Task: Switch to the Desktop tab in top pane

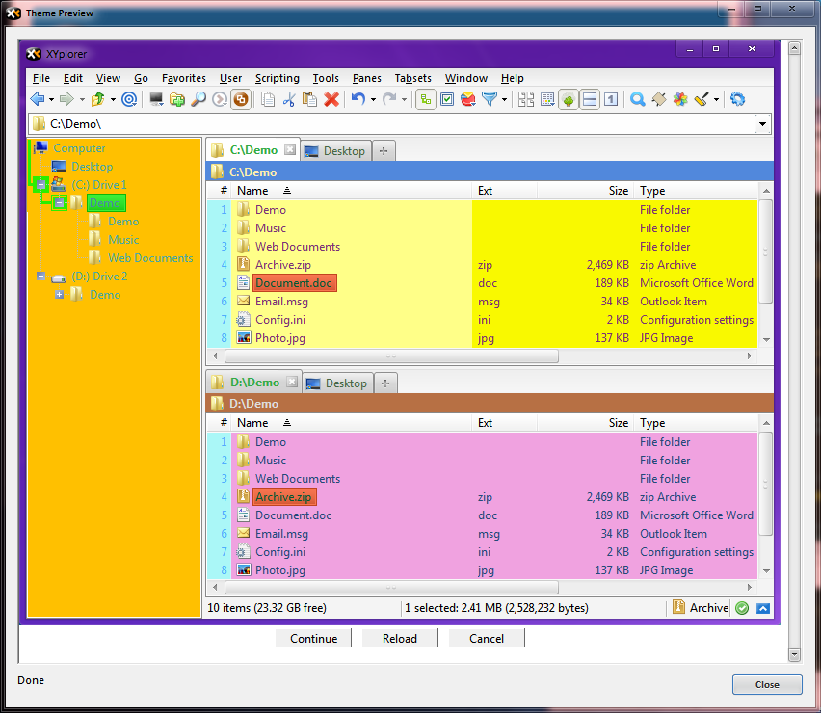Action: pos(335,151)
